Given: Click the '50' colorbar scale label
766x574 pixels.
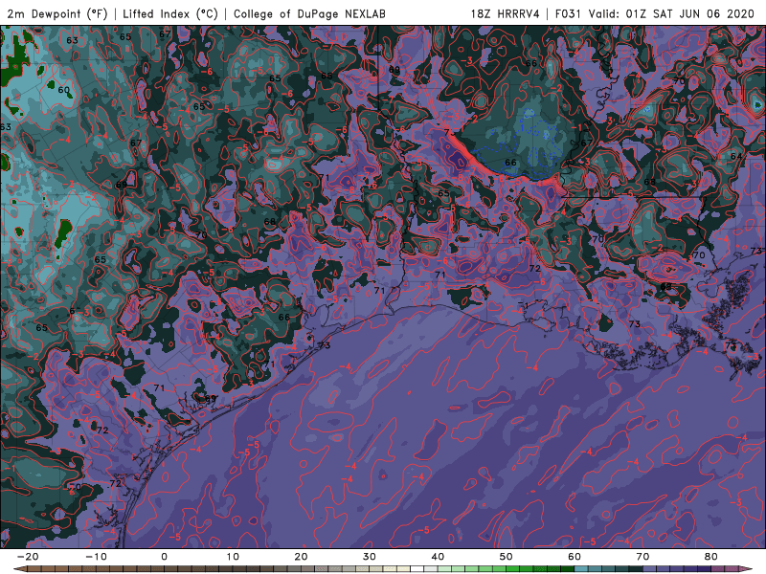Looking at the screenshot, I should click(507, 557).
